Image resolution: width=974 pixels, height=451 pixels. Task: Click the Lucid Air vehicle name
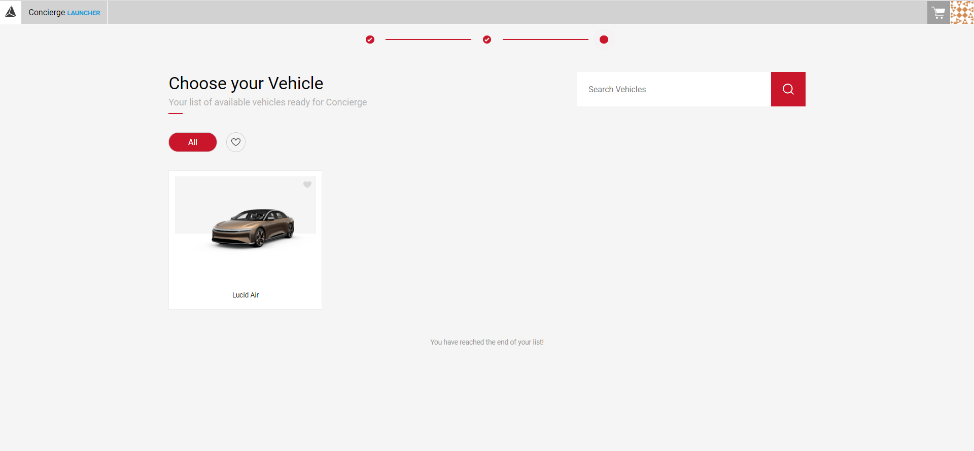tap(246, 295)
